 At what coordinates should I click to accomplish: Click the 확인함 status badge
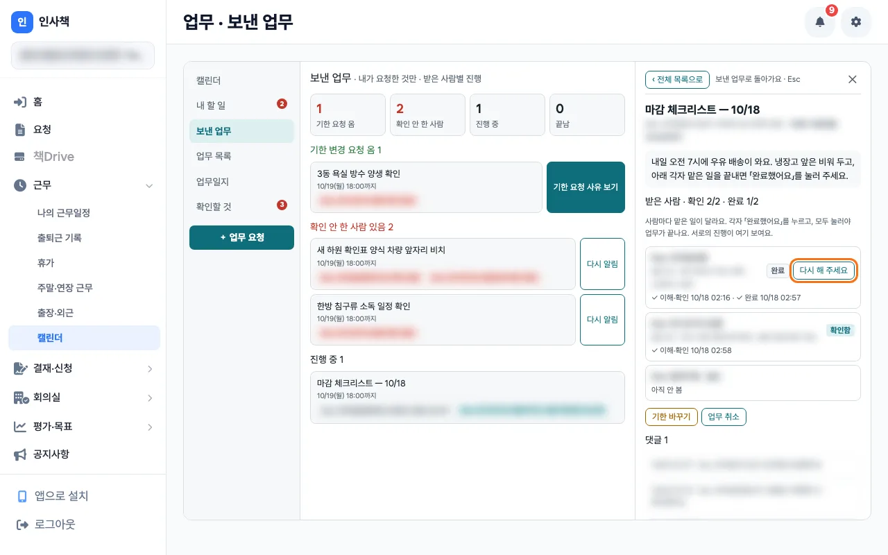pos(840,330)
